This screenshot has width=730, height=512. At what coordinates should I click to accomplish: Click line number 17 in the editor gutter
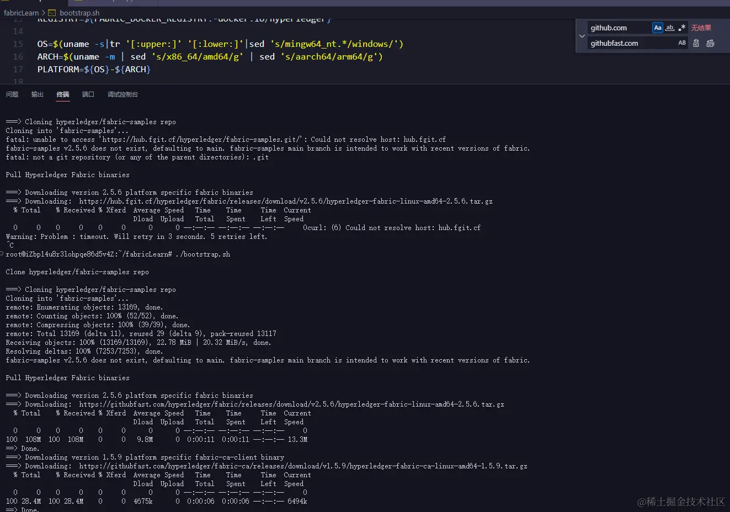(18, 70)
